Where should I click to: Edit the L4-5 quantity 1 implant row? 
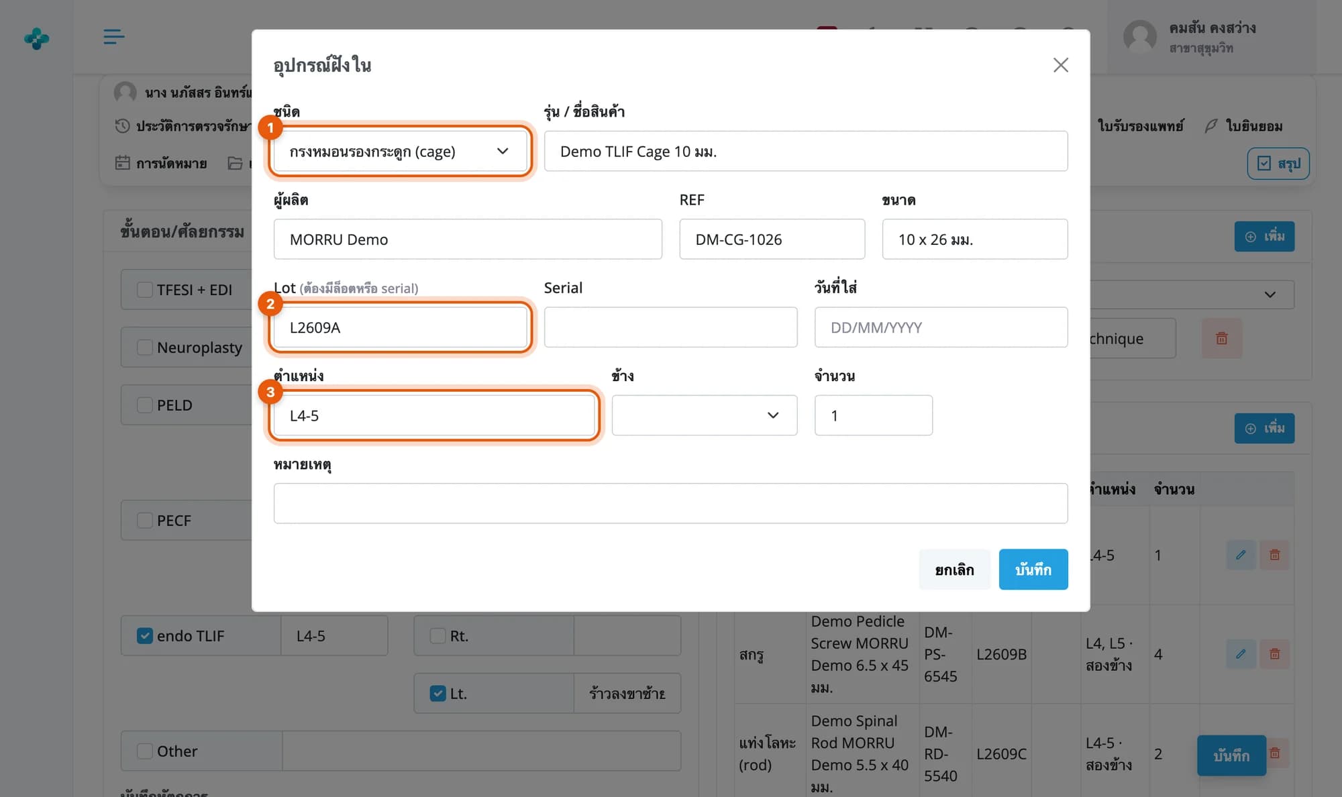click(x=1241, y=555)
